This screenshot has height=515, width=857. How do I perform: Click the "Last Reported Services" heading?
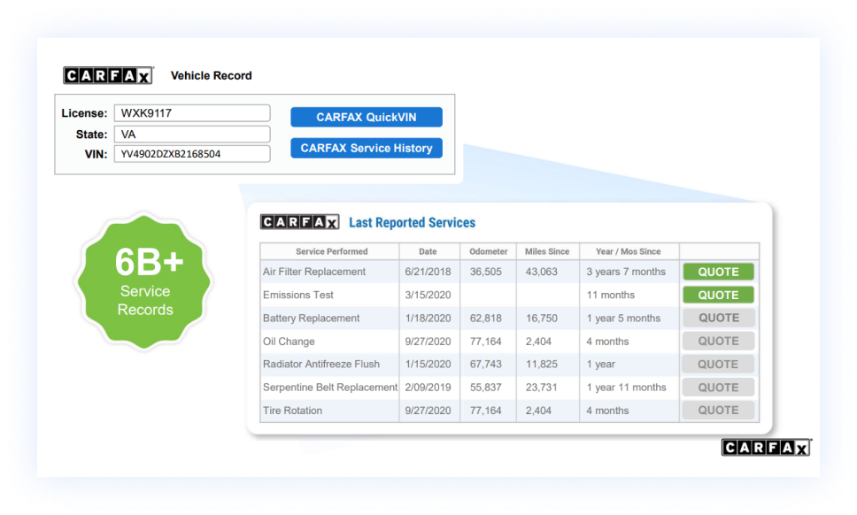click(412, 222)
